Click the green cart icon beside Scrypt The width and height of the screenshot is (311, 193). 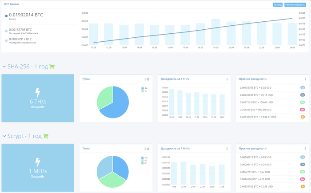tap(46, 136)
